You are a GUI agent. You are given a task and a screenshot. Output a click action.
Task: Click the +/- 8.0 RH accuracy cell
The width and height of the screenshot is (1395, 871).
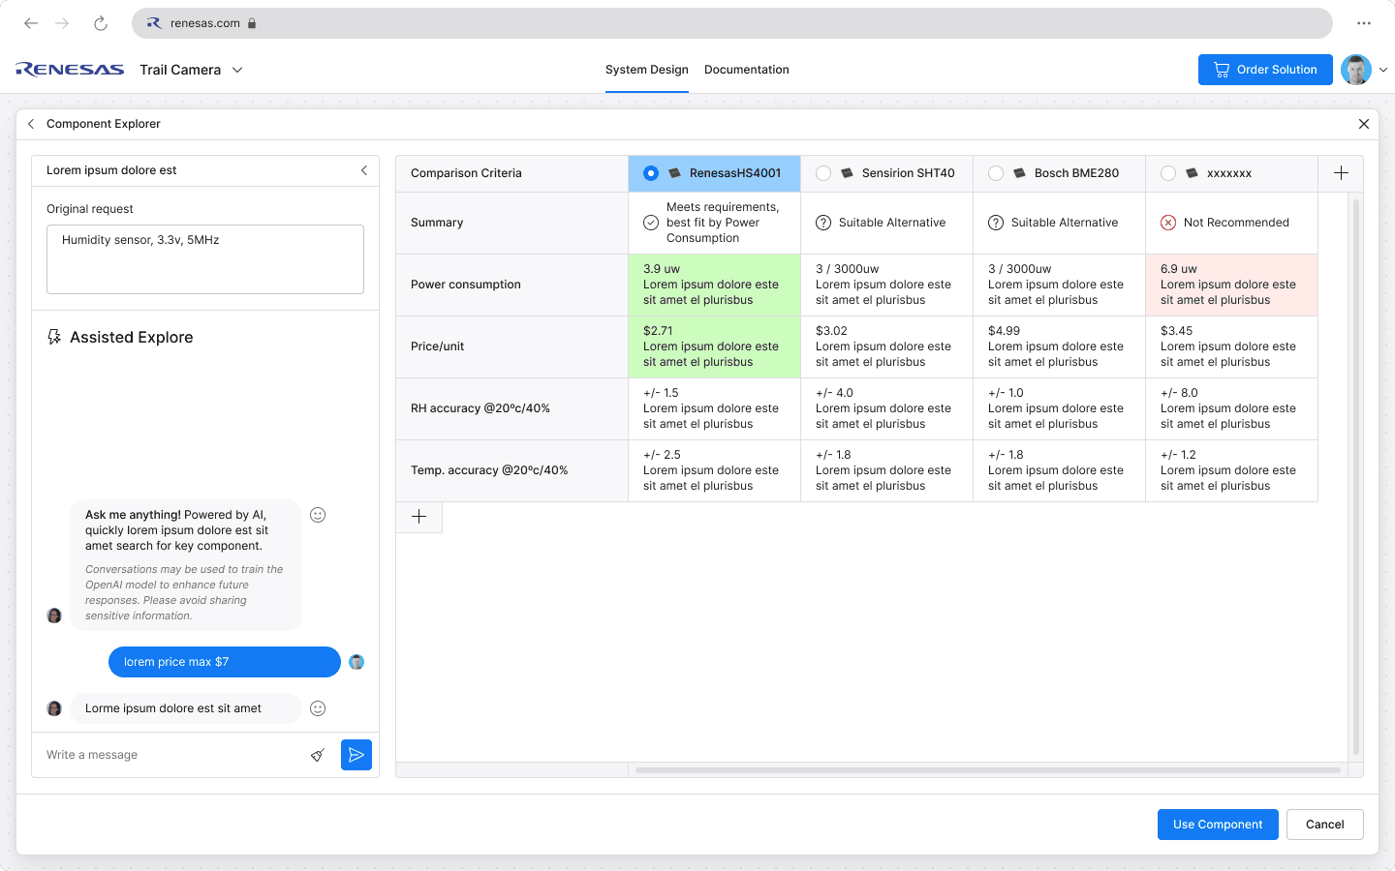[1232, 408]
